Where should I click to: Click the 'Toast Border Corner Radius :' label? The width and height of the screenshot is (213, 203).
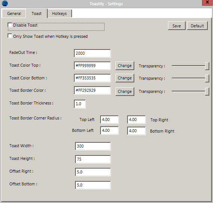click(35, 118)
